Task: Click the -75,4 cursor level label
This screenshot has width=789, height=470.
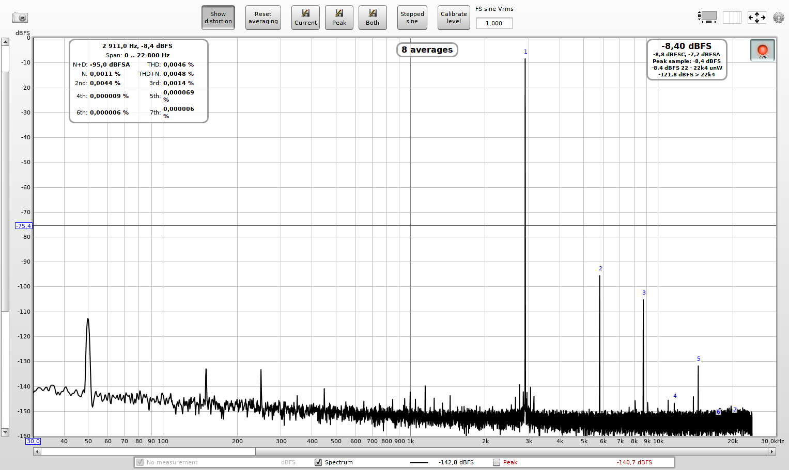Action: pos(24,226)
